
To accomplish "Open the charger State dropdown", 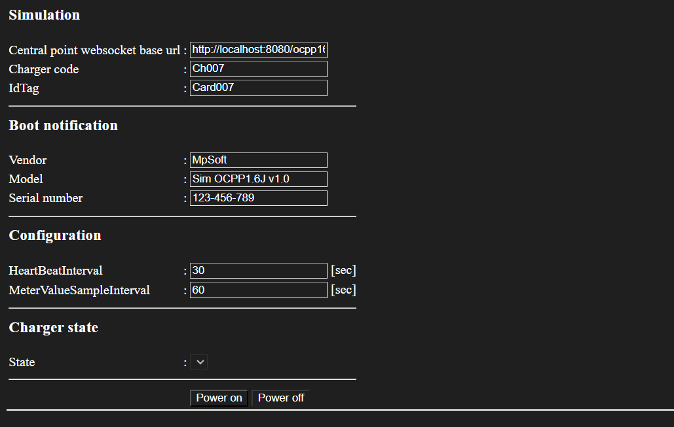I will pos(198,362).
